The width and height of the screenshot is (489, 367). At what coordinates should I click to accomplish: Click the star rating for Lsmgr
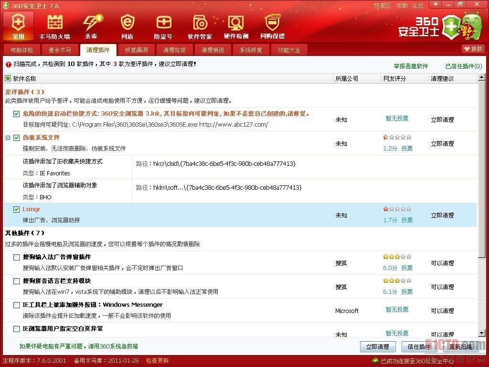pyautogui.click(x=397, y=209)
